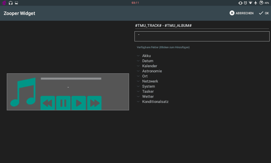Expand the System fields group

pos(148,86)
